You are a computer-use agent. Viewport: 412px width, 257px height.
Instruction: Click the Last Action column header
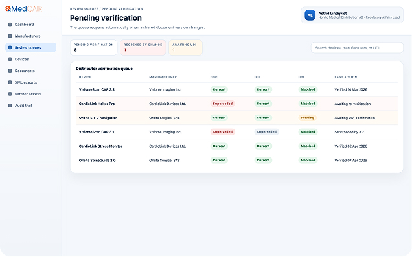[x=346, y=77]
